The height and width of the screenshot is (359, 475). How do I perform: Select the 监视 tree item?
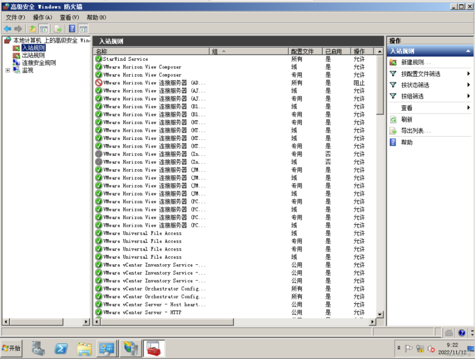[x=28, y=70]
